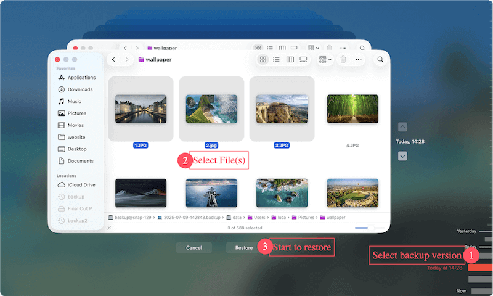Click the trash delete icon in toolbar
The image size is (493, 296).
point(343,59)
